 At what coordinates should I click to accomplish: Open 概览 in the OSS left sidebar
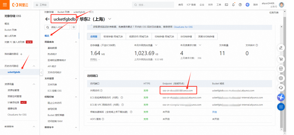point(7,24)
